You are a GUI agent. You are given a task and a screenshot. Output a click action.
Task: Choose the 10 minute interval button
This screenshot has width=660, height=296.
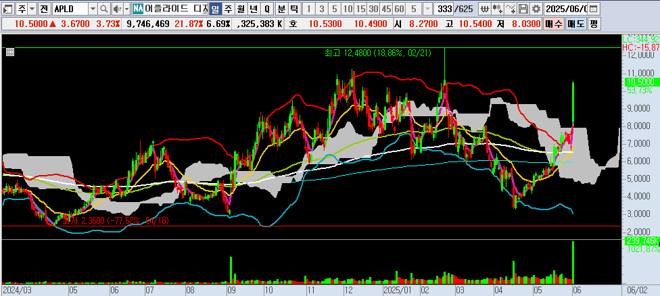[348, 8]
